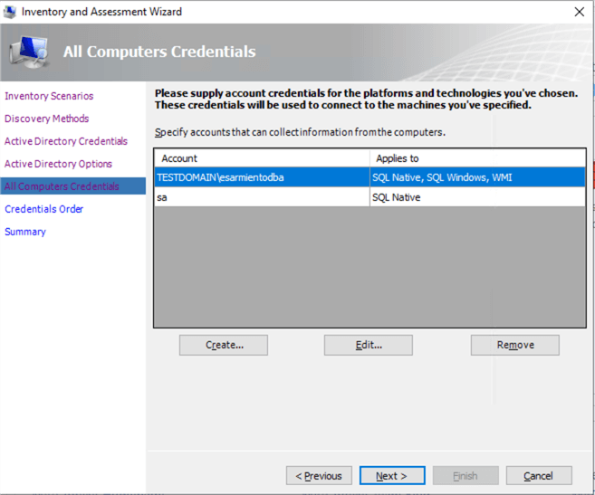Click the sa row's SQL Native cell
The height and width of the screenshot is (495, 595).
[477, 197]
